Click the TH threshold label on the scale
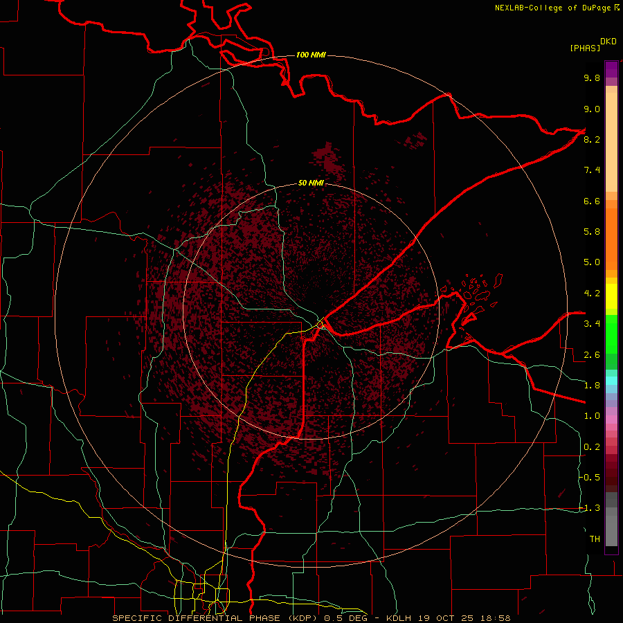Image resolution: width=623 pixels, height=623 pixels. pyautogui.click(x=595, y=539)
